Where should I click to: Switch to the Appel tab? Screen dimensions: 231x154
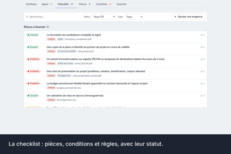47,4
